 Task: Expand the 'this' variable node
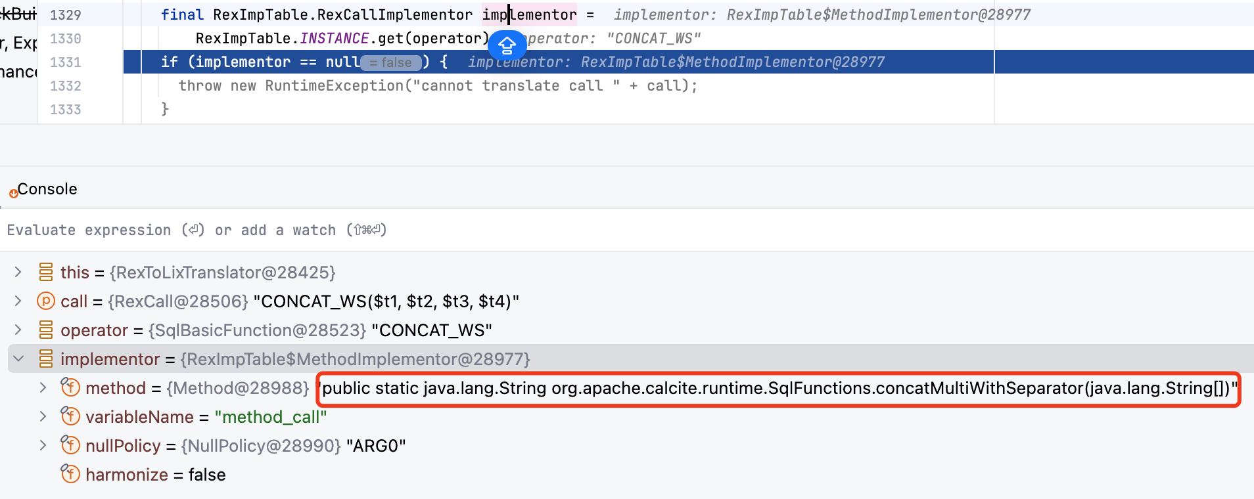(18, 272)
